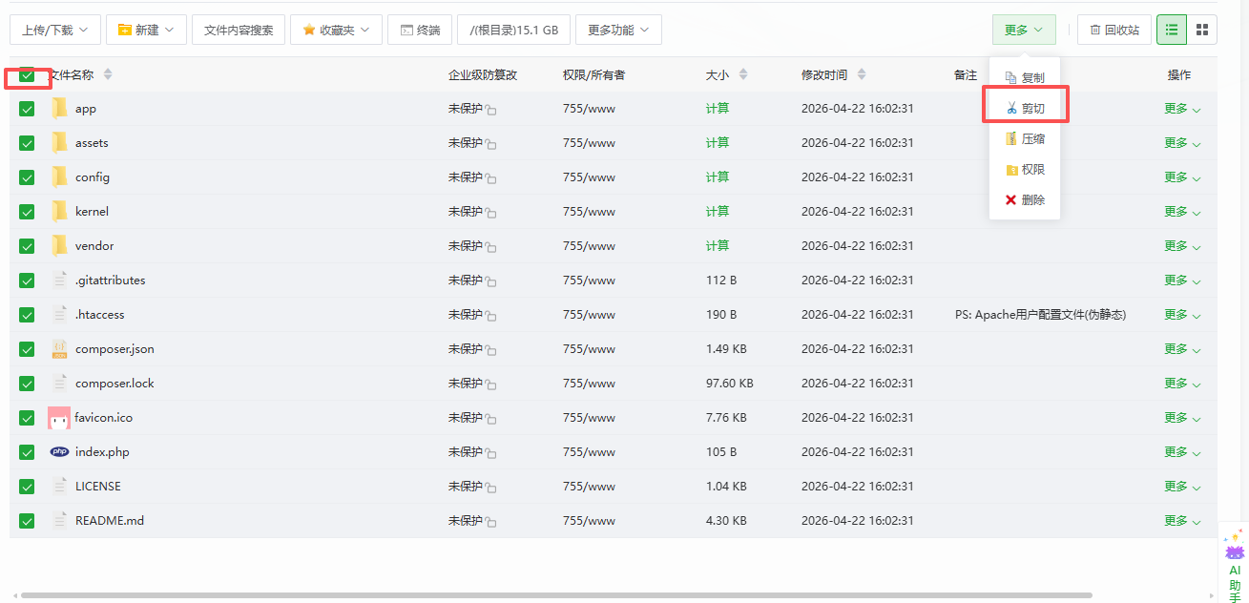Uncheck the vendor folder checkbox

click(x=27, y=246)
